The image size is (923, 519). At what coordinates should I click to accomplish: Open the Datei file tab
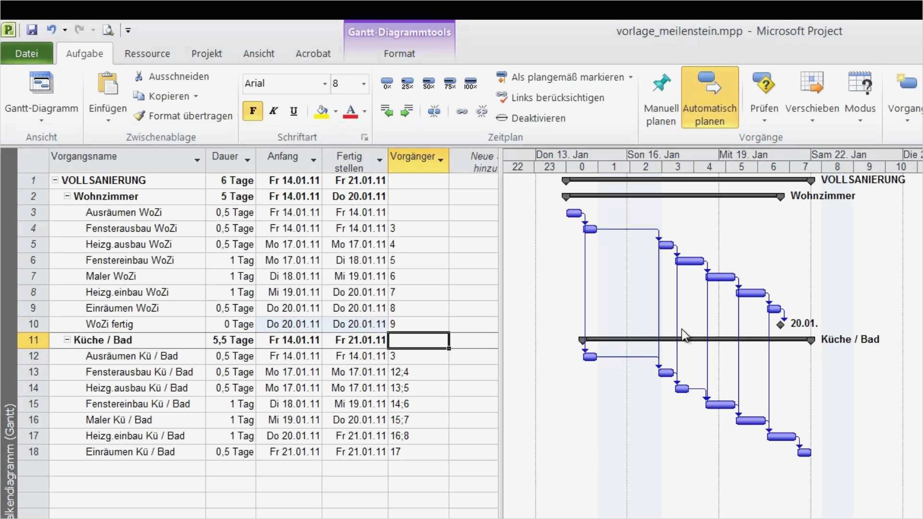(x=26, y=53)
